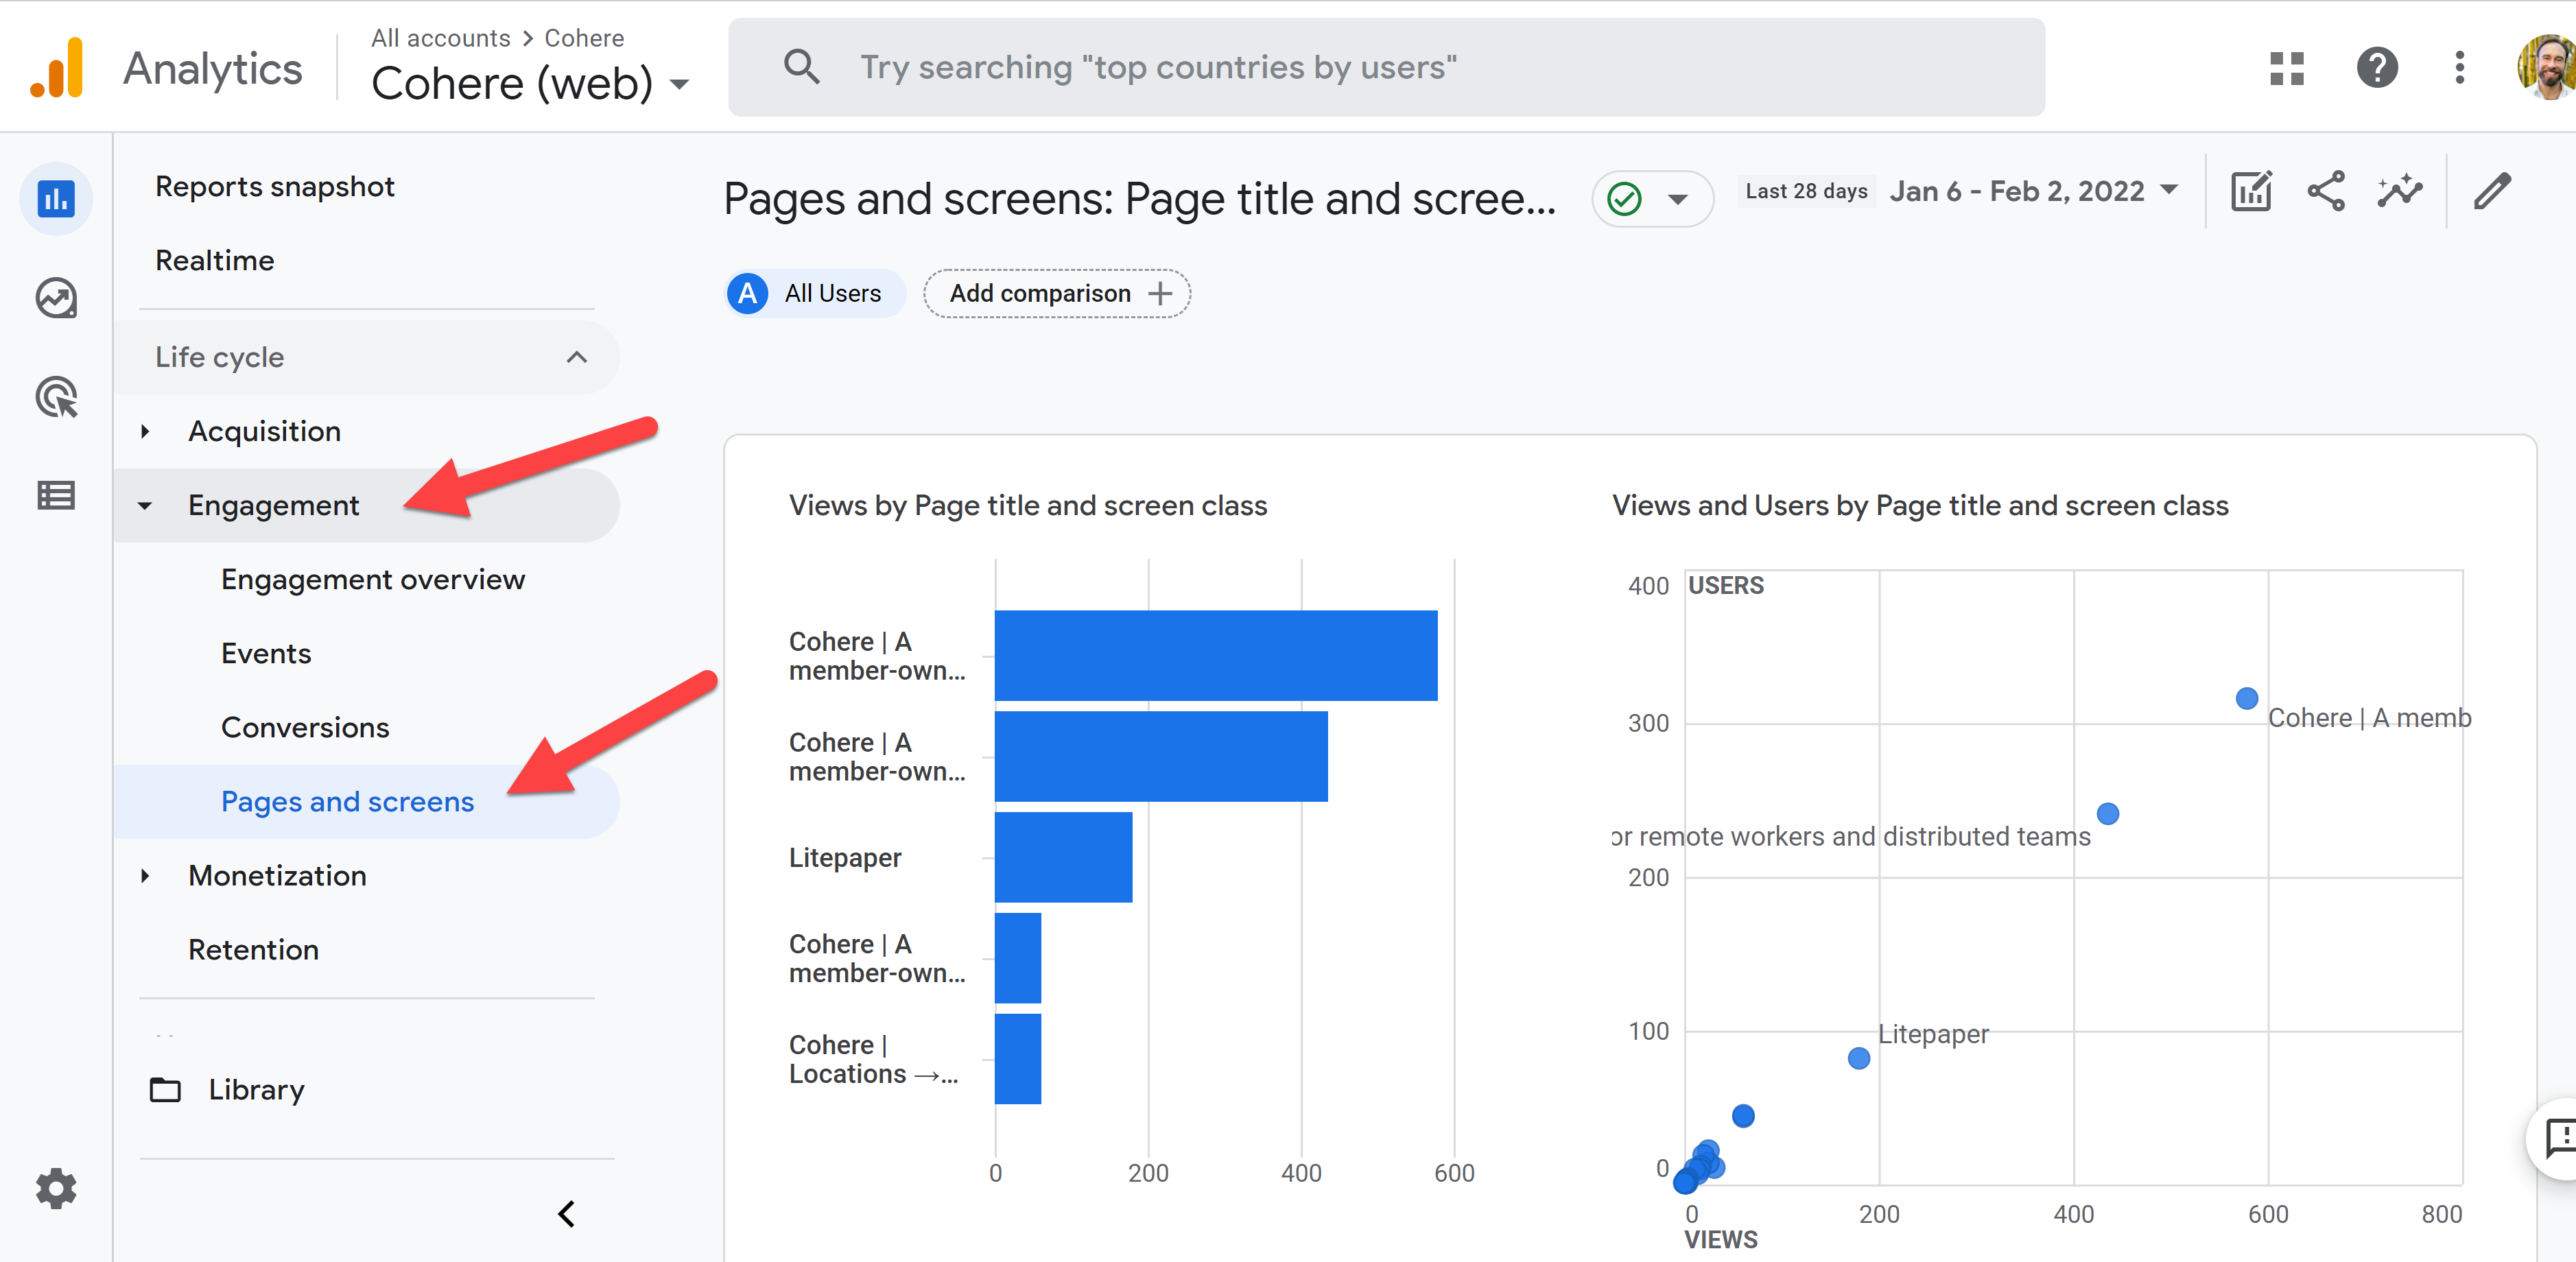Click the Litepaper bar in the bar chart
Image resolution: width=2576 pixels, height=1262 pixels.
(1063, 857)
